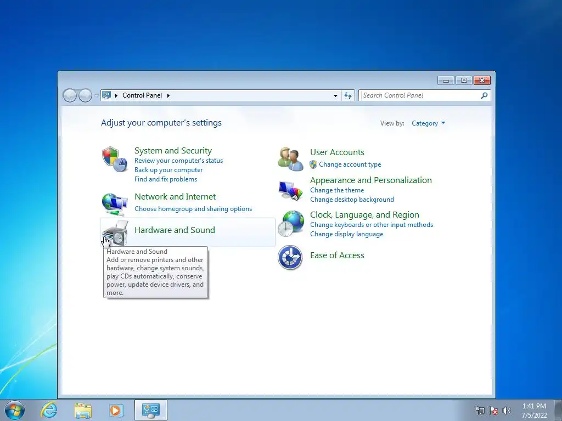Open the Network and Internet category
This screenshot has width=562, height=421.
pyautogui.click(x=175, y=197)
